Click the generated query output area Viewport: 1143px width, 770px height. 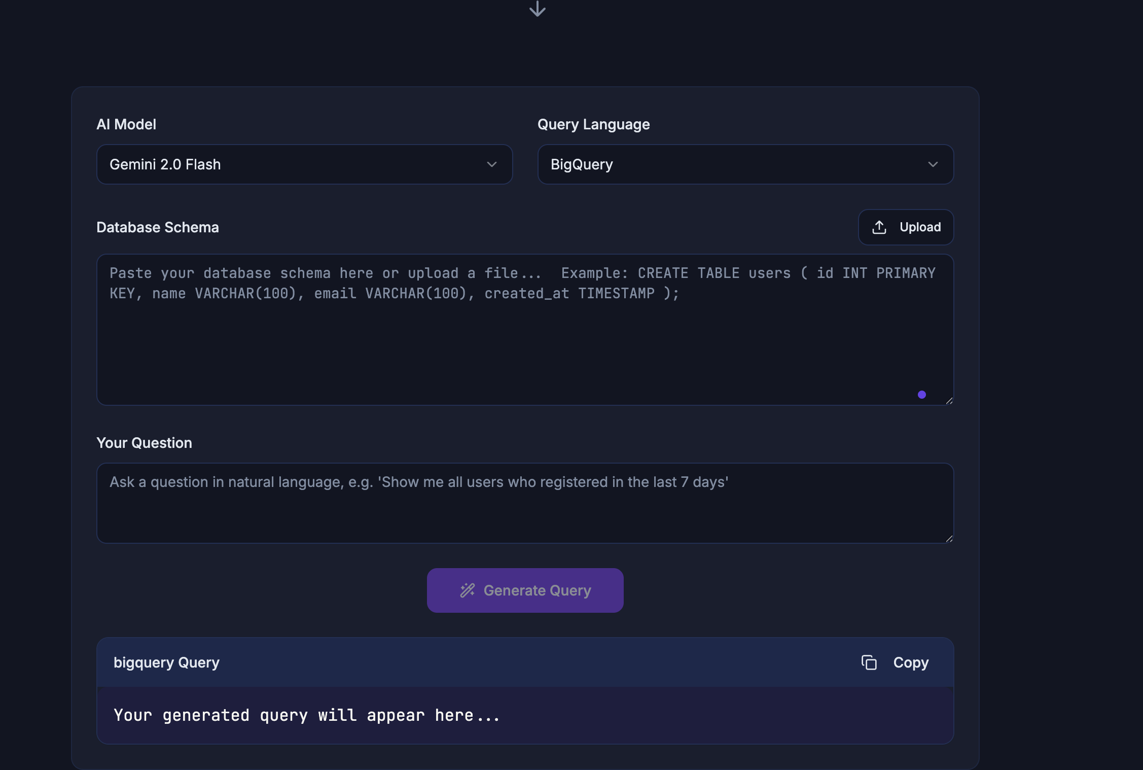pyautogui.click(x=525, y=715)
